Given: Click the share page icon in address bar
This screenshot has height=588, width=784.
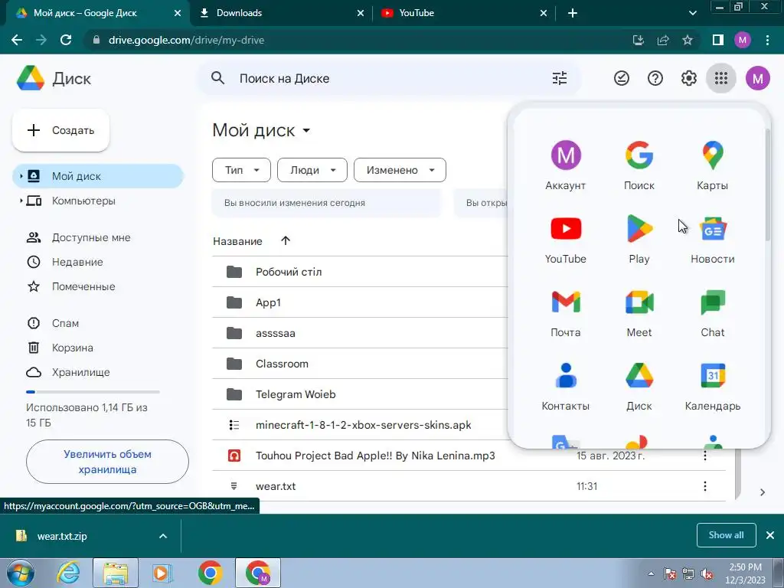Looking at the screenshot, I should pos(663,40).
